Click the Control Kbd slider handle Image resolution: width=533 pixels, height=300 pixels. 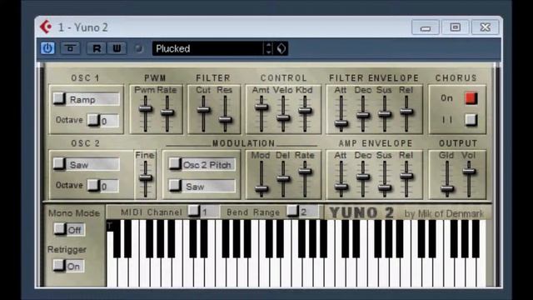click(305, 110)
